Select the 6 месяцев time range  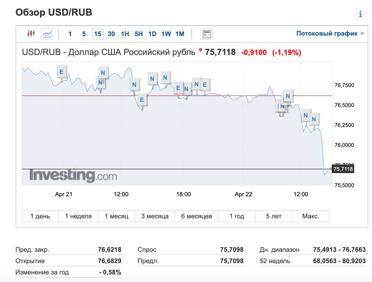click(x=196, y=216)
